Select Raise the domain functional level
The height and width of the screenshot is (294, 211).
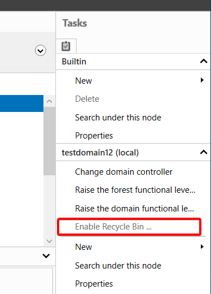coord(134,209)
